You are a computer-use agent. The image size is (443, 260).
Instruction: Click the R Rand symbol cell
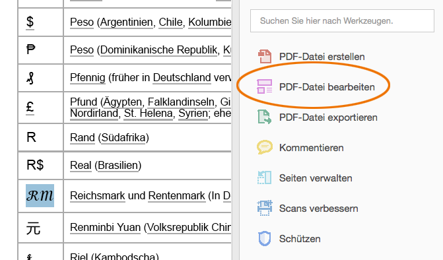[41, 137]
